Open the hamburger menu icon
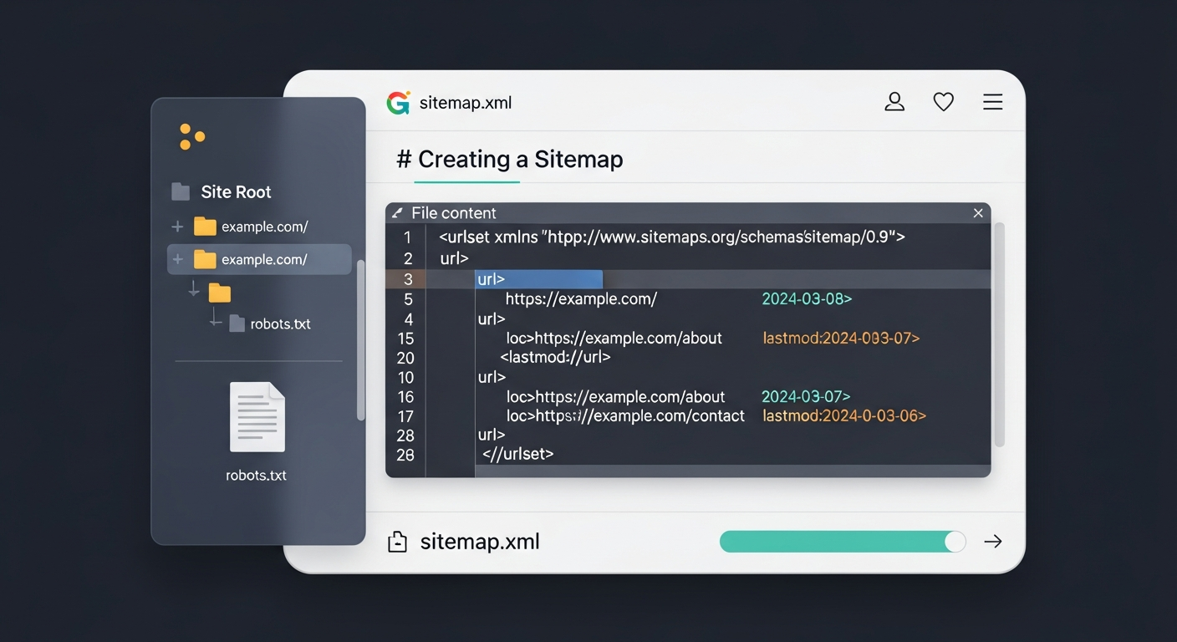The width and height of the screenshot is (1177, 642). 992,102
